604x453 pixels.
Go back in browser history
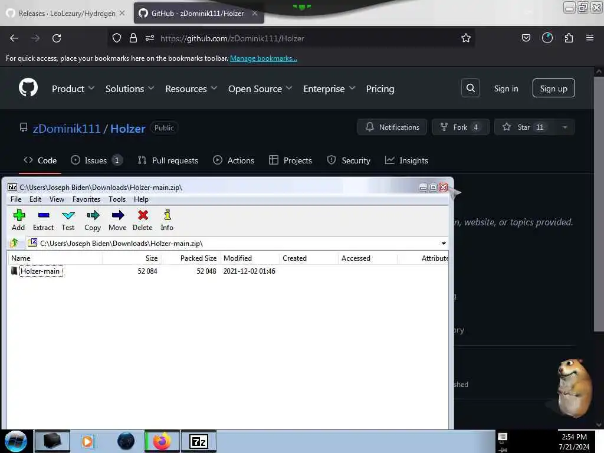point(14,38)
